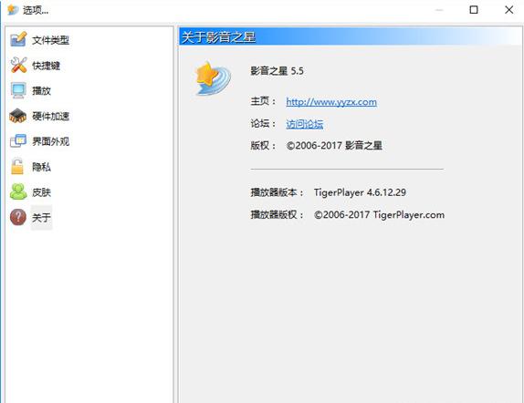Click the 播放器版权 label
This screenshot has height=403, width=524.
tap(277, 214)
